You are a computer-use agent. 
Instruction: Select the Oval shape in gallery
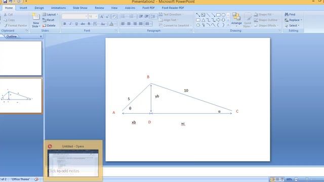click(x=223, y=15)
